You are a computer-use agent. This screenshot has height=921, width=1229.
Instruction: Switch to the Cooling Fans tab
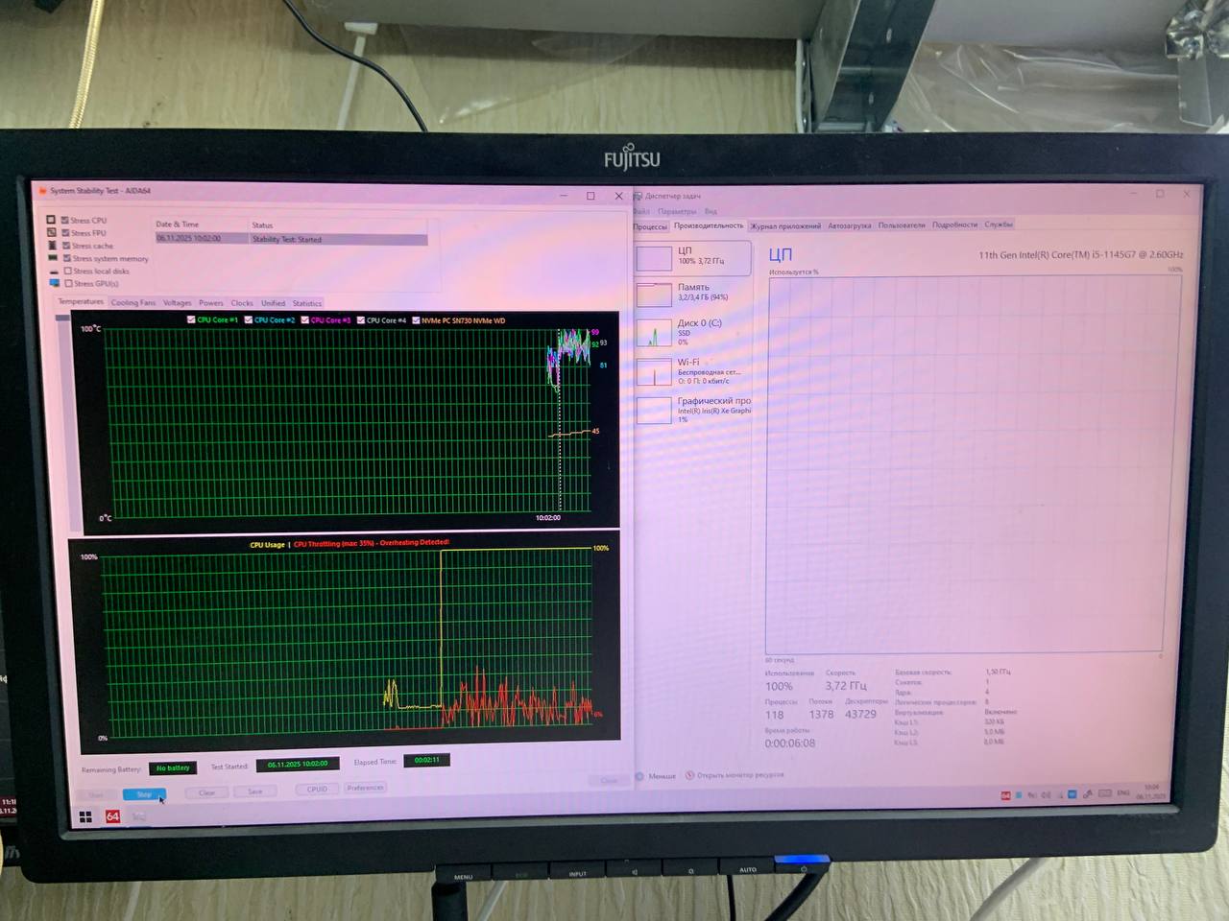pos(133,302)
